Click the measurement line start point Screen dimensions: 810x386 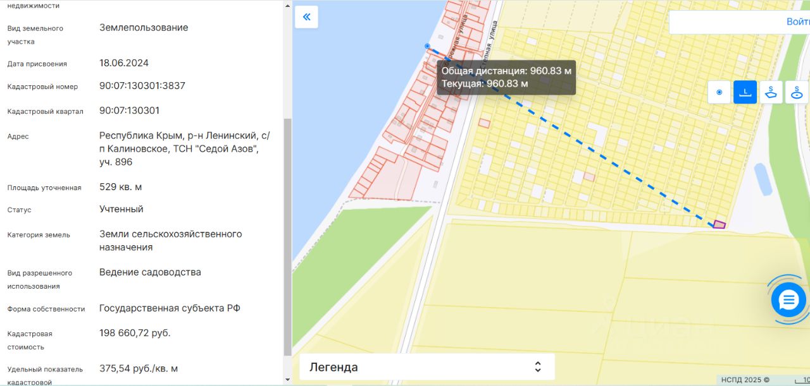[427, 46]
